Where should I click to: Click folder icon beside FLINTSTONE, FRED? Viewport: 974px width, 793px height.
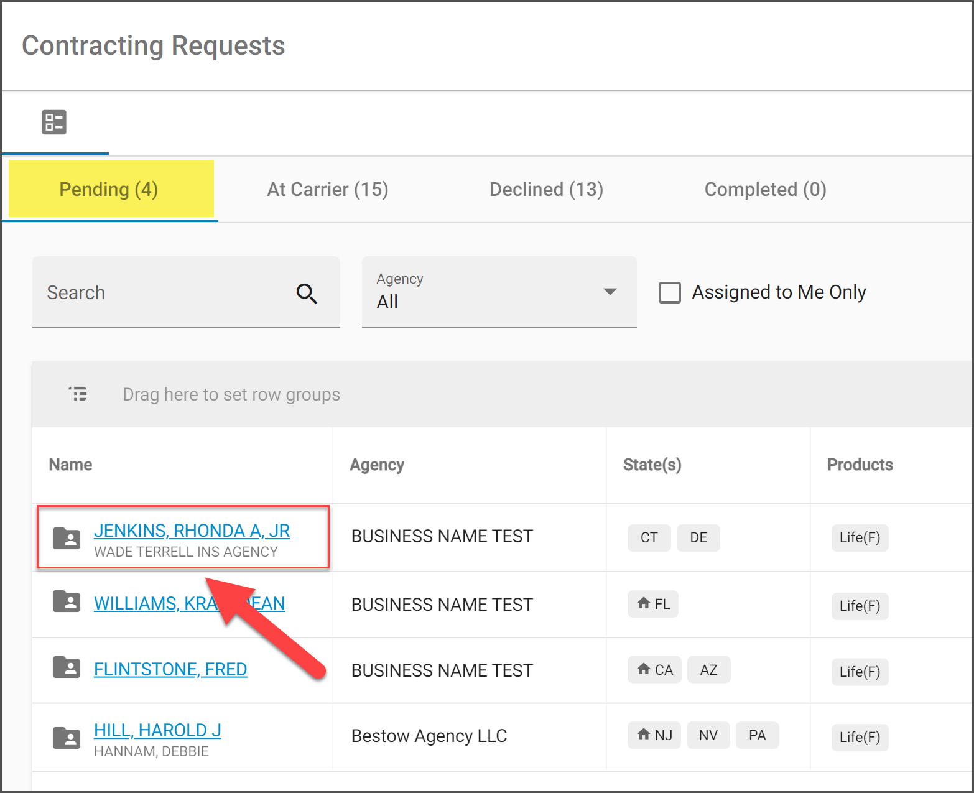tap(67, 667)
